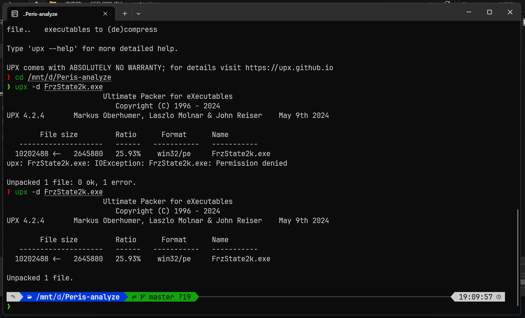Viewport: 525px width, 318px height.
Task: Minimize the terminal window
Action: 469,12
